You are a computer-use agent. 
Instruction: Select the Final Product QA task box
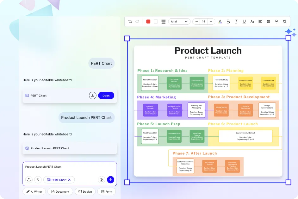[150, 136]
